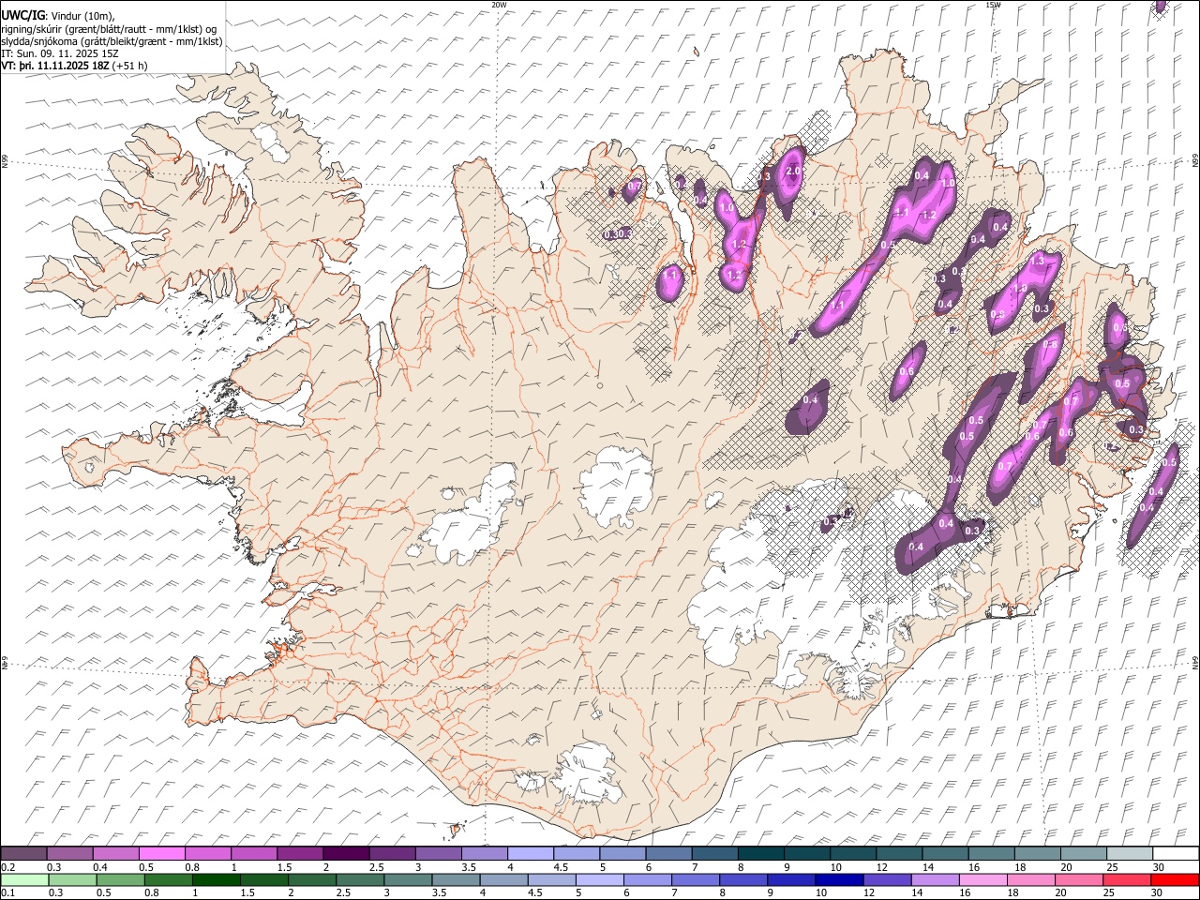Click the 'slydda/snjókoma' legend description line
The image size is (1200, 900).
pyautogui.click(x=112, y=41)
